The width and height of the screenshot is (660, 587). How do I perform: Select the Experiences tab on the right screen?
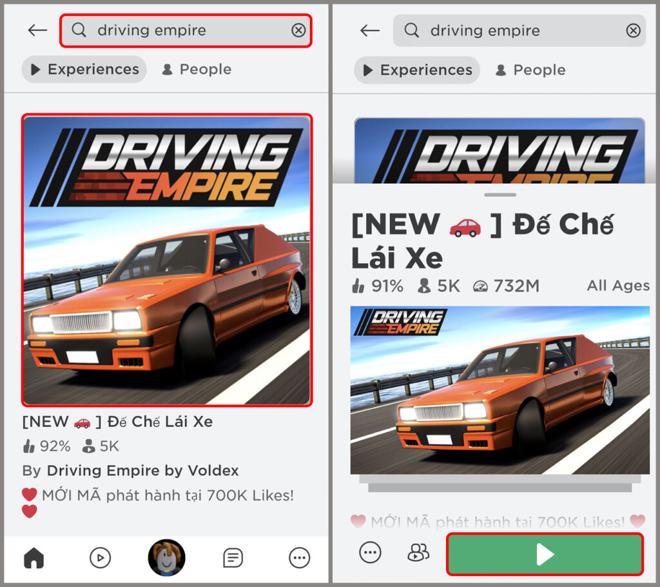pyautogui.click(x=417, y=70)
